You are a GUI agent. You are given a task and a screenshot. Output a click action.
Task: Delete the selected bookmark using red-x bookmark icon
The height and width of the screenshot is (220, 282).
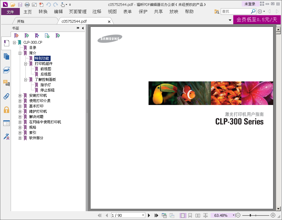[16, 36]
